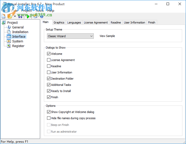The image size is (186, 144).
Task: Enable the Readme dialog checkbox
Action: point(49,66)
